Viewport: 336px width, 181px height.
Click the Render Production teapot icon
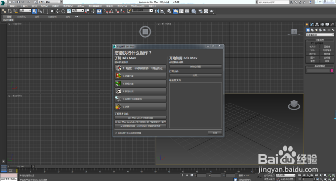point(212,11)
